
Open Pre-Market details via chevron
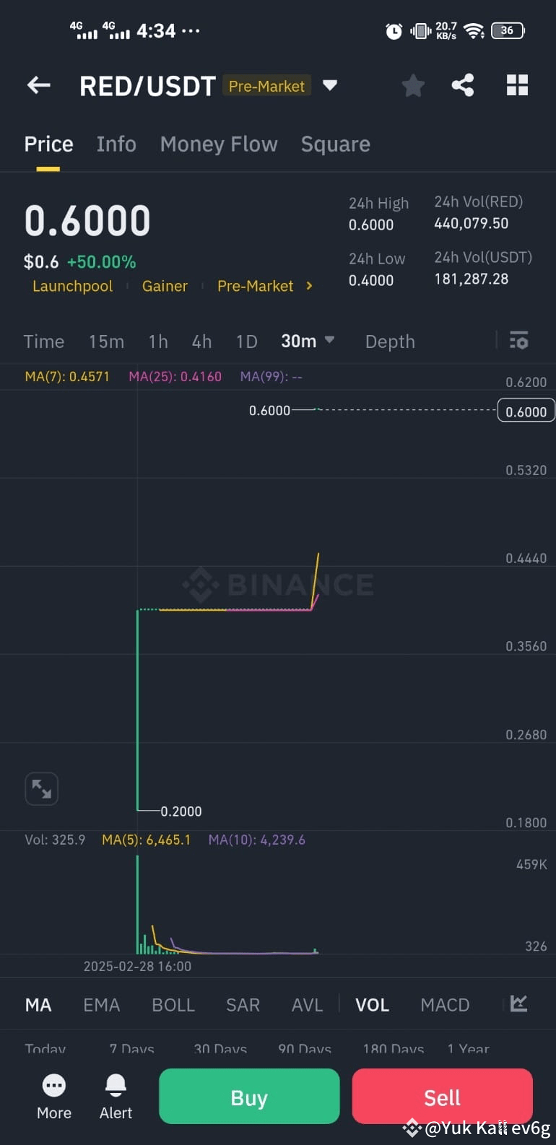click(309, 286)
